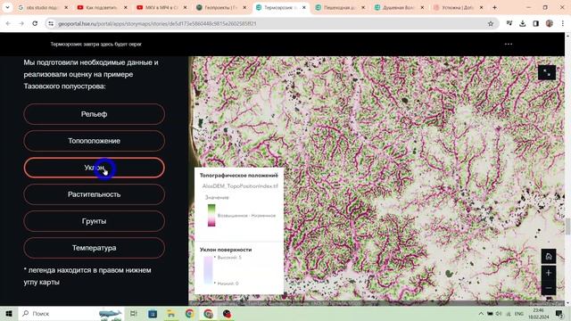Close the MKV в MP4 tab
This screenshot has width=571, height=321.
click(185, 7)
